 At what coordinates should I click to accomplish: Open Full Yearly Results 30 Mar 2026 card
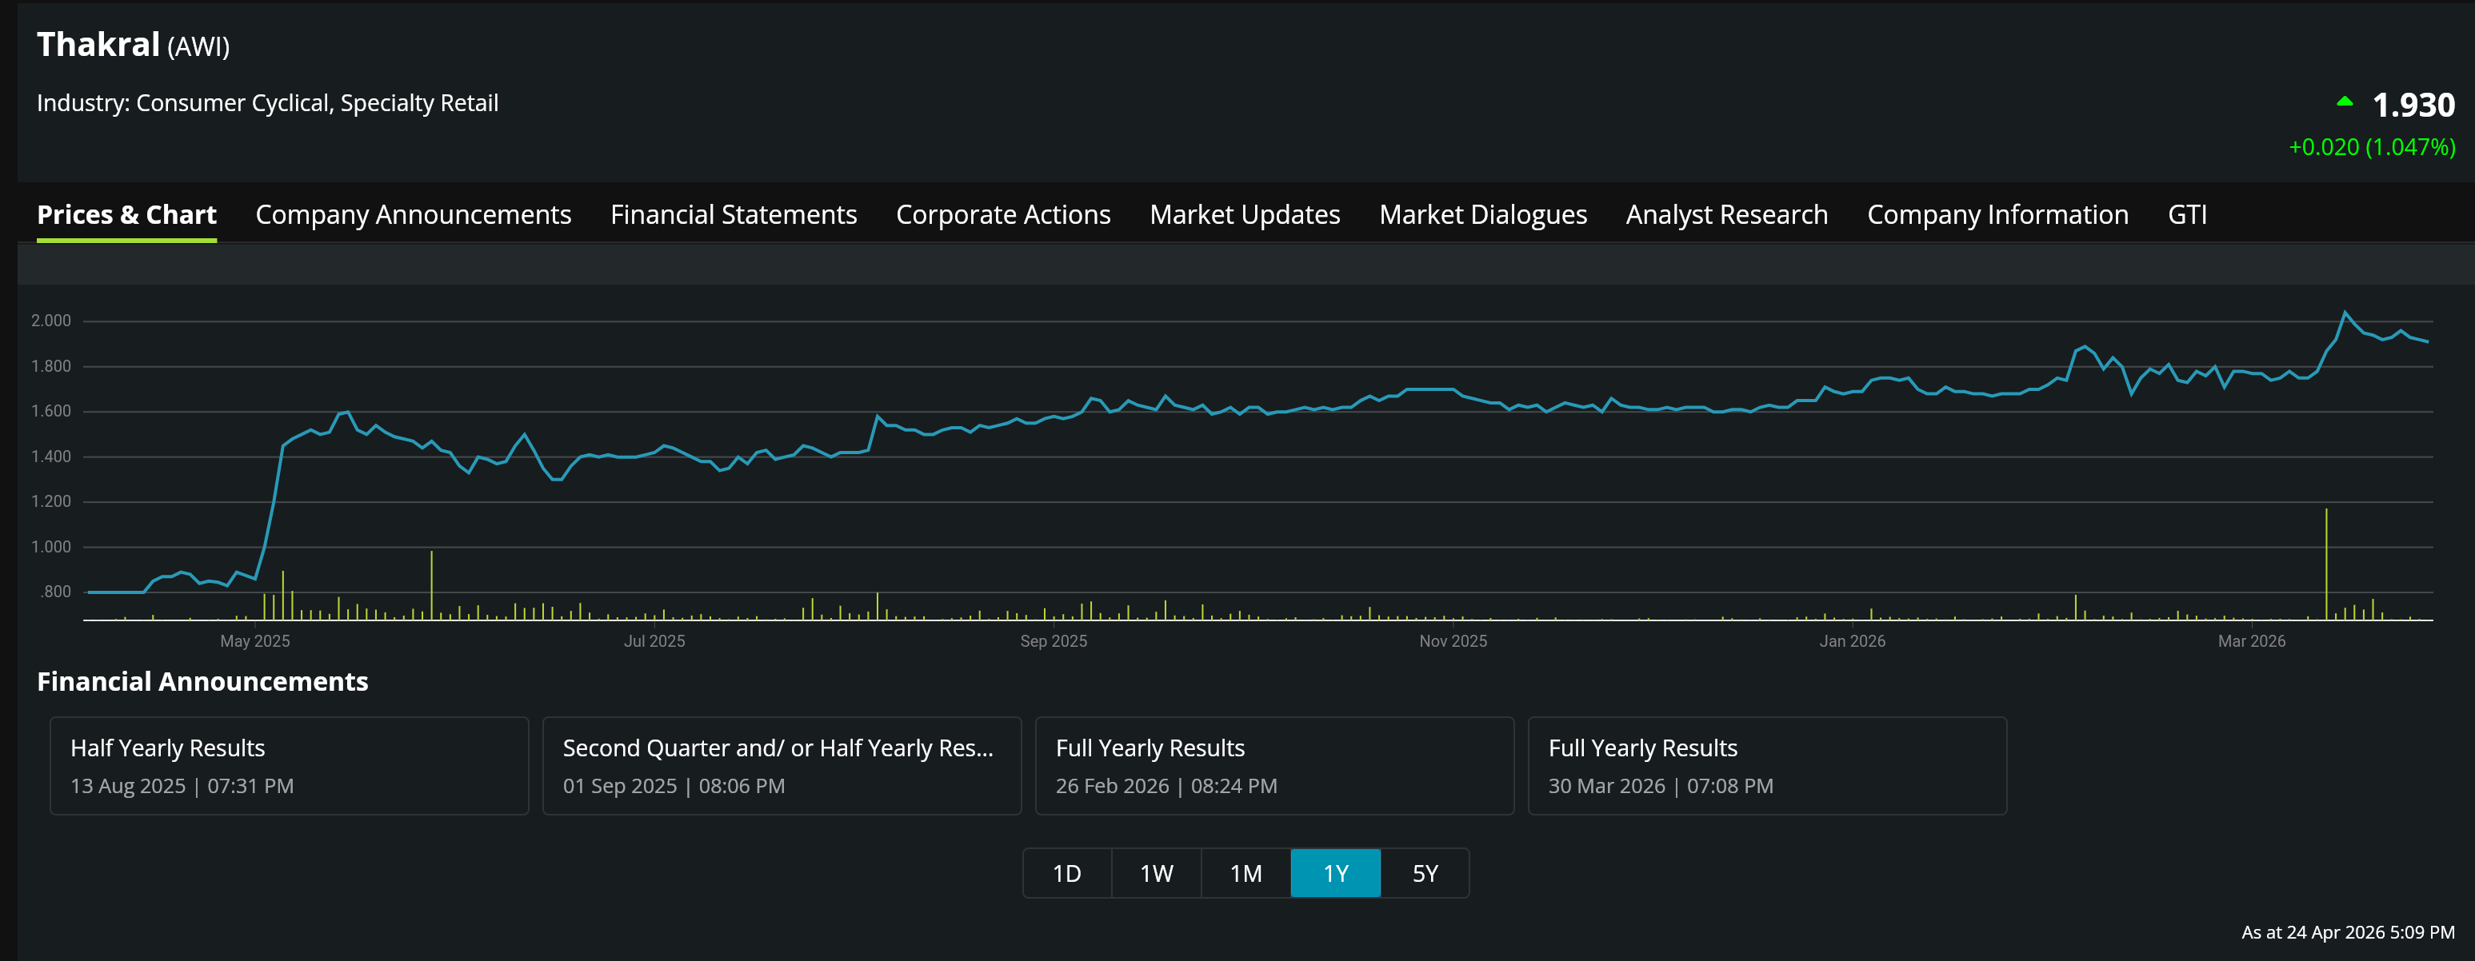1767,765
